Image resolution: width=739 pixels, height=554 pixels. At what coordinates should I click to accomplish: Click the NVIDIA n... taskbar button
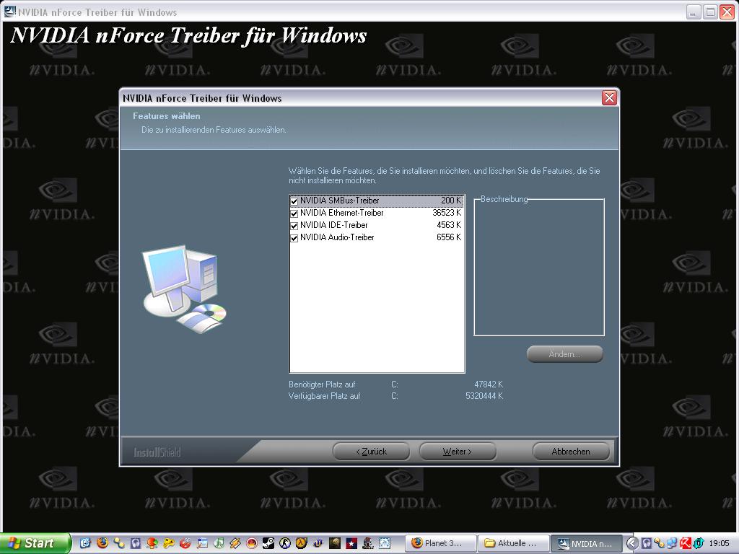586,543
